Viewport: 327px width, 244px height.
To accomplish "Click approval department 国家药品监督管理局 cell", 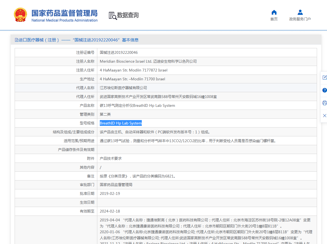I will pyautogui.click(x=116, y=185).
